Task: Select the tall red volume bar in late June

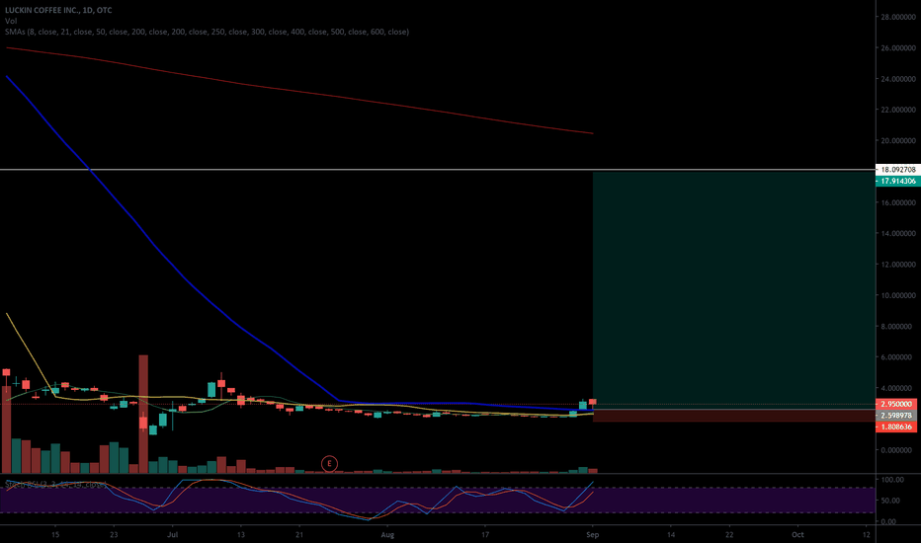Action: click(x=143, y=414)
